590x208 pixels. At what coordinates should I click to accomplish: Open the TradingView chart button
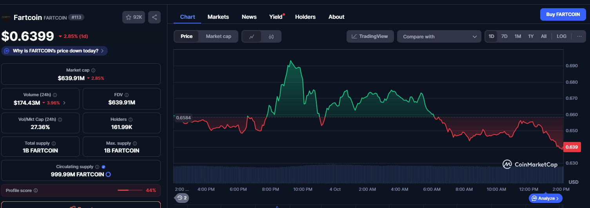click(370, 36)
